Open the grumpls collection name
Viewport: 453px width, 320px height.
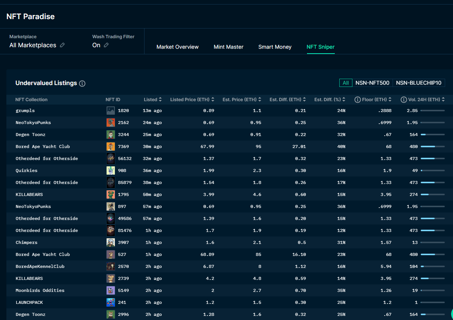[25, 111]
